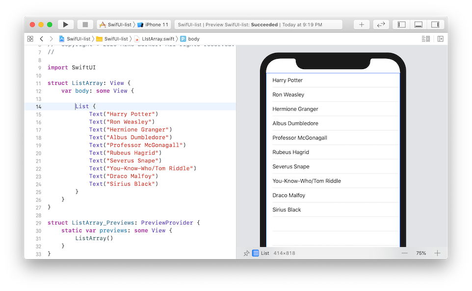Zoom in the canvas preview

[437, 253]
